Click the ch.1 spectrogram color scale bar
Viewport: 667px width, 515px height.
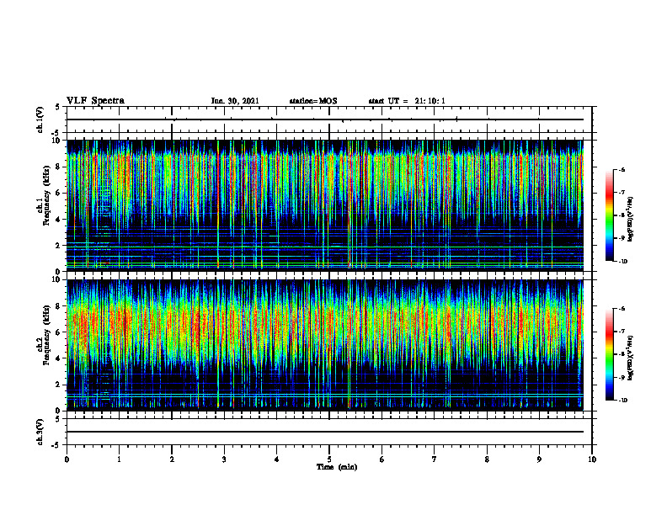(609, 215)
